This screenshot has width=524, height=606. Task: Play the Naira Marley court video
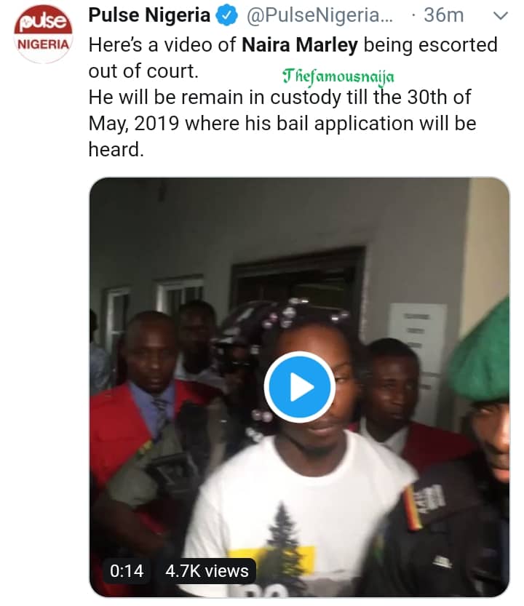(x=299, y=388)
